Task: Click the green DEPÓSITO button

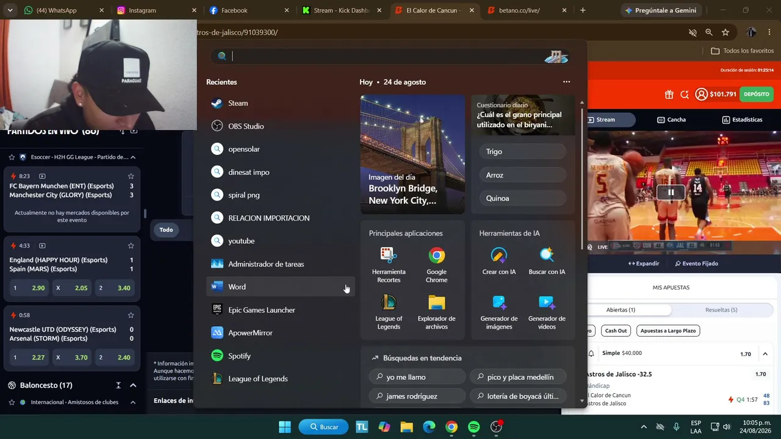Action: tap(757, 95)
